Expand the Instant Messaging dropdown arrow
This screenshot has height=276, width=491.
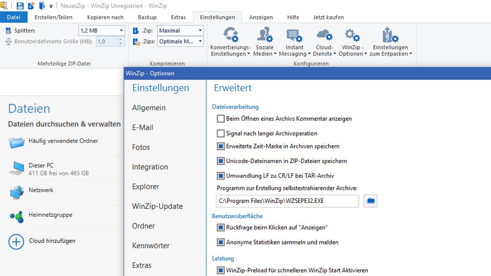[x=309, y=54]
